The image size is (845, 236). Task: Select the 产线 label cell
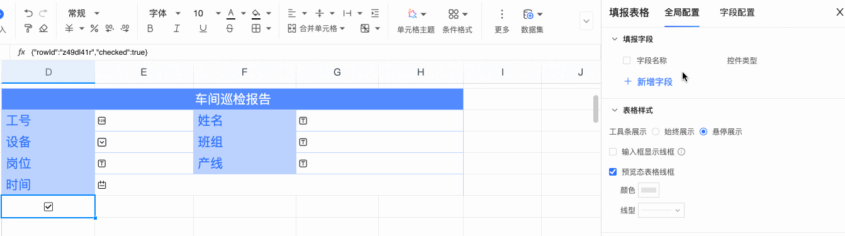point(245,164)
